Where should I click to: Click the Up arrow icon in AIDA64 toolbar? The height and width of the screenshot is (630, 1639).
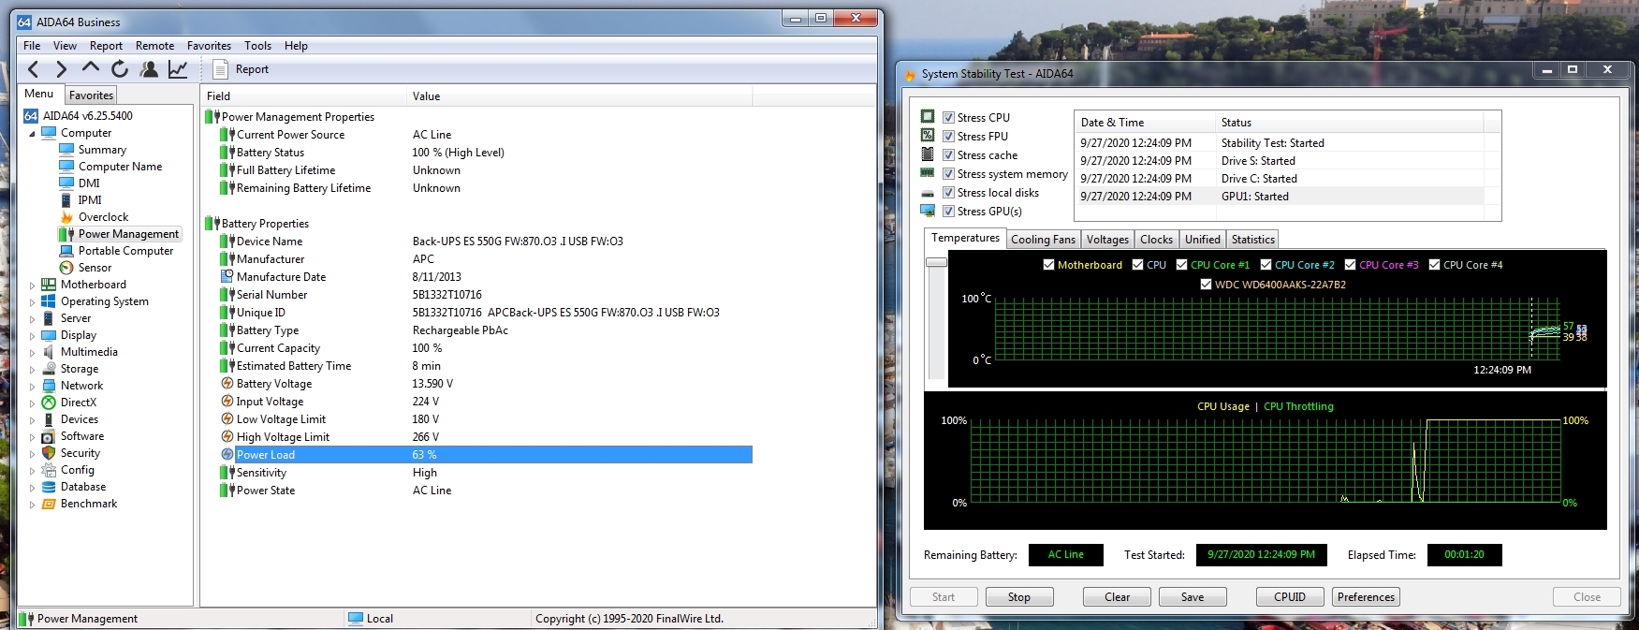pyautogui.click(x=91, y=67)
